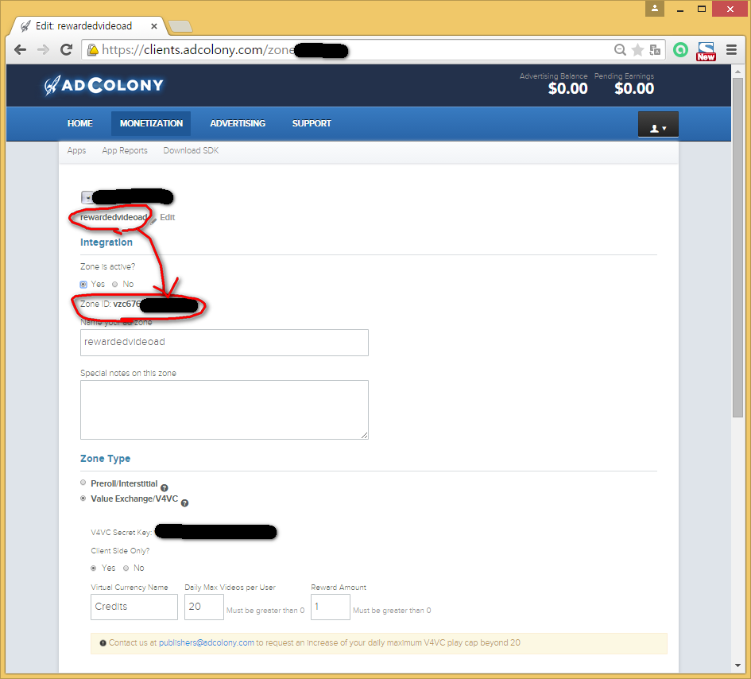This screenshot has width=751, height=679.
Task: Click the V4VC Secret Key label
Action: pyautogui.click(x=122, y=533)
